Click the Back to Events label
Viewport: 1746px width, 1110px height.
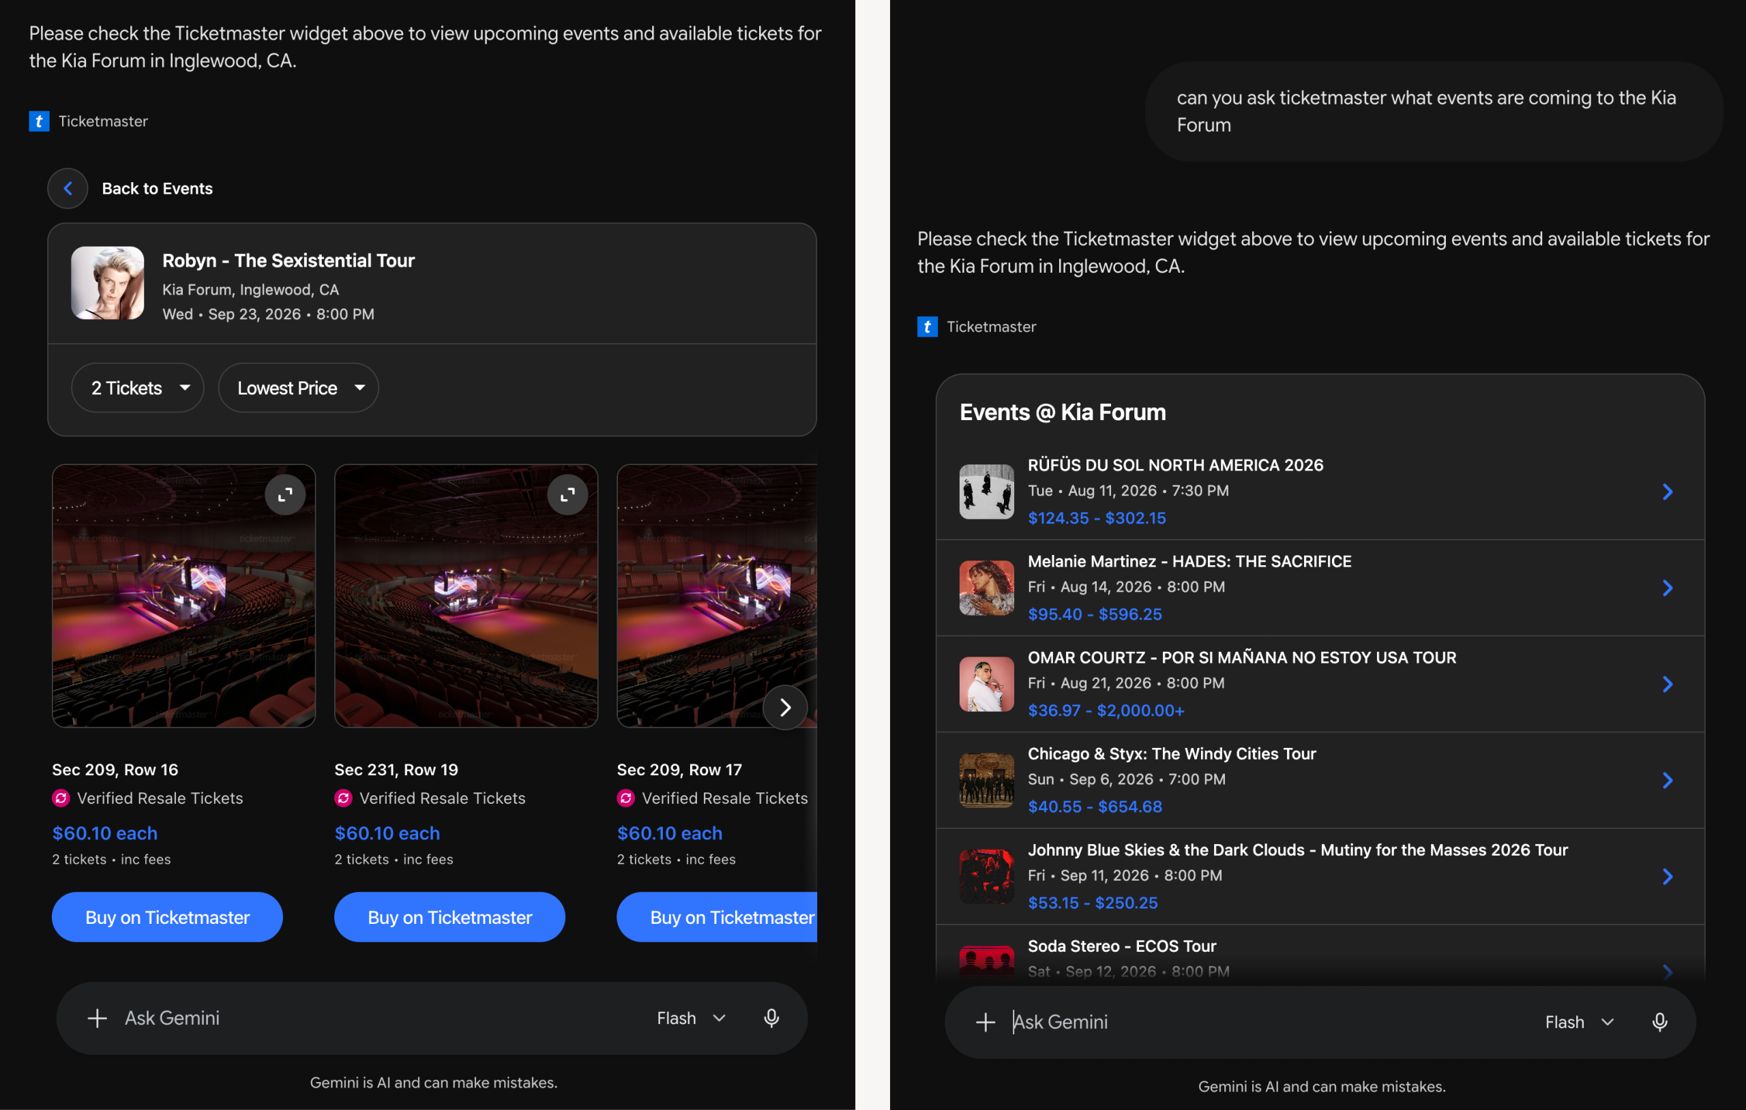tap(158, 188)
